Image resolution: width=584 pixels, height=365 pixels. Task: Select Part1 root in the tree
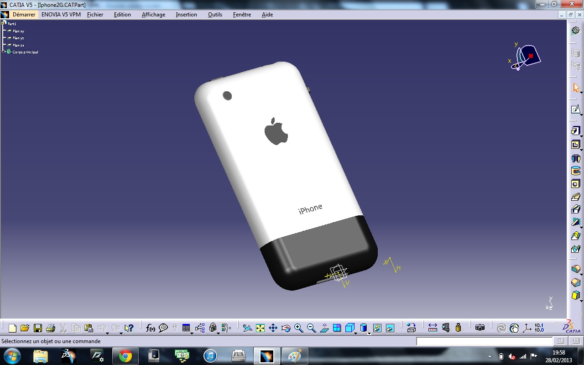pos(12,24)
